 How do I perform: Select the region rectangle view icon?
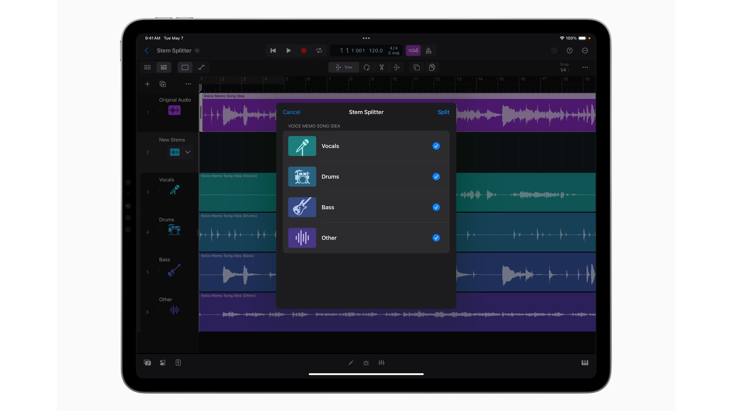pyautogui.click(x=185, y=67)
